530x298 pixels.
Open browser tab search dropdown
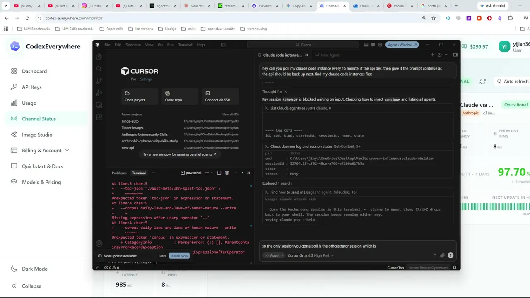tap(6, 6)
